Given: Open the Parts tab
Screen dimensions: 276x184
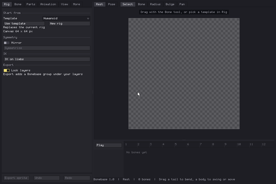Looking at the screenshot, I should pos(31,4).
